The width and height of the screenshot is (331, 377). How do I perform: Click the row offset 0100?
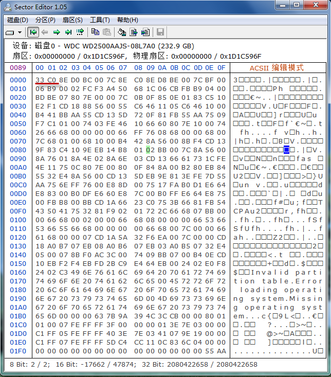18,220
